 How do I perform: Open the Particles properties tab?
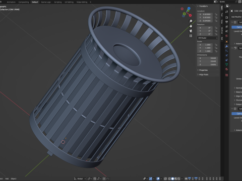point(226,51)
